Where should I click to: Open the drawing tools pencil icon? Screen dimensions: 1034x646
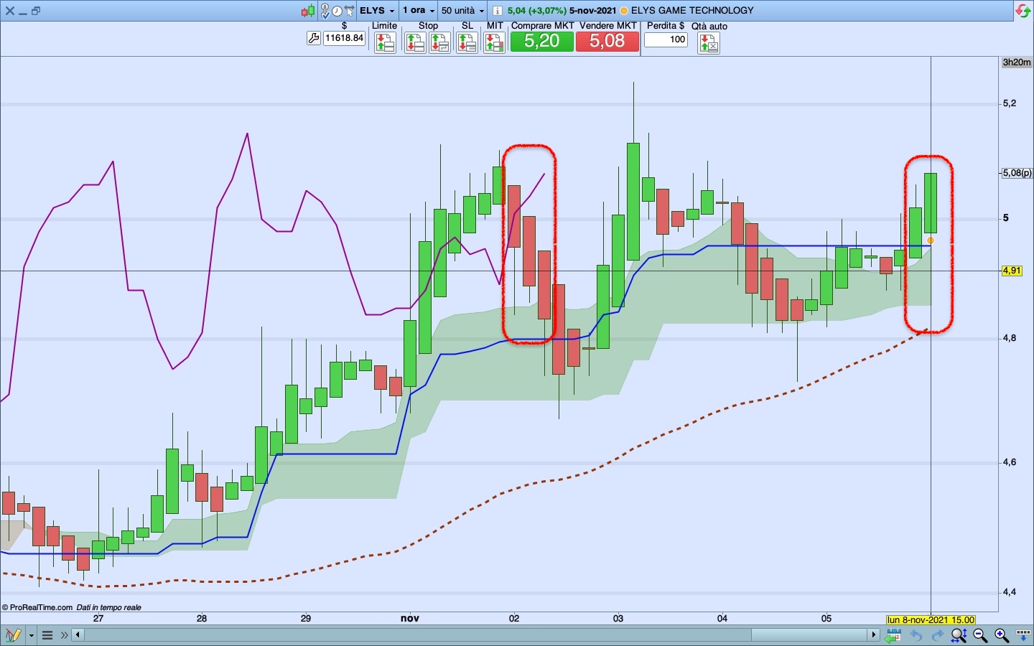tap(13, 635)
